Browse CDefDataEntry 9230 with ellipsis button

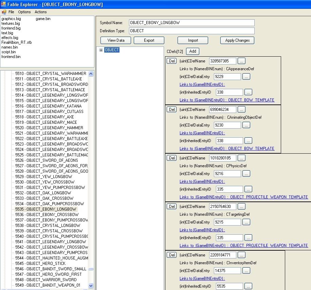(x=246, y=125)
